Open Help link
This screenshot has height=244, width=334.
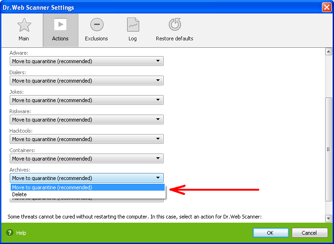click(x=21, y=233)
